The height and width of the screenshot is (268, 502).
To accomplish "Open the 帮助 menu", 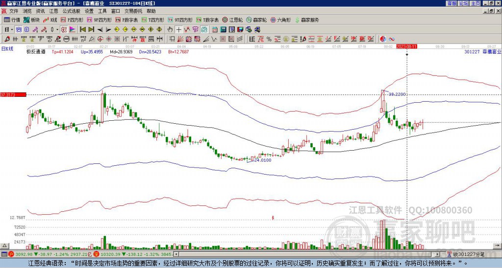I will (x=151, y=11).
